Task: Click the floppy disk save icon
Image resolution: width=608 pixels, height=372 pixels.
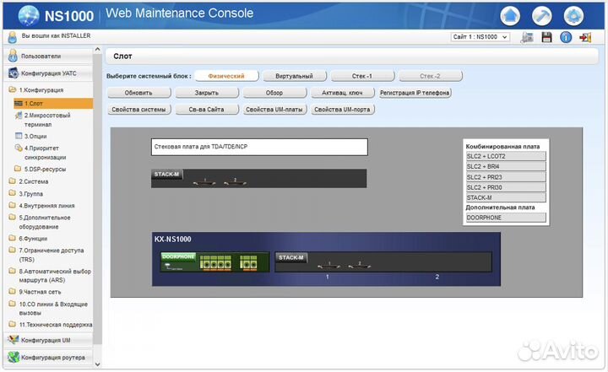Action: (x=546, y=37)
